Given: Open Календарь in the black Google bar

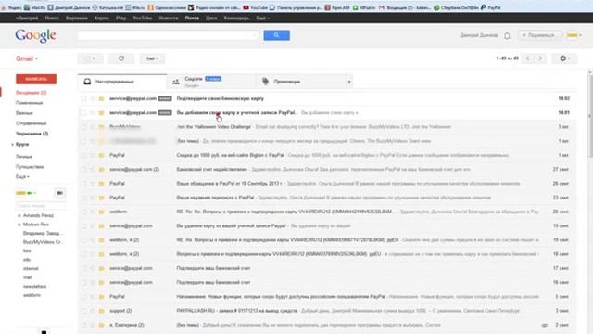Looking at the screenshot, I should pos(236,18).
